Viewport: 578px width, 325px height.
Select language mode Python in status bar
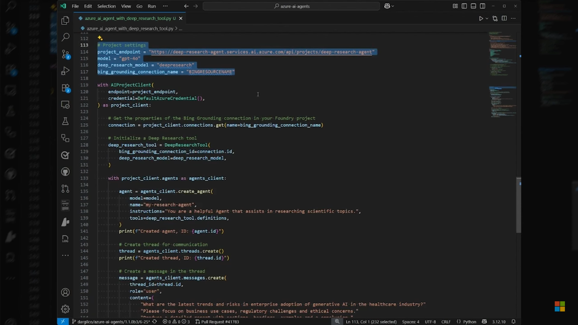tap(467, 322)
